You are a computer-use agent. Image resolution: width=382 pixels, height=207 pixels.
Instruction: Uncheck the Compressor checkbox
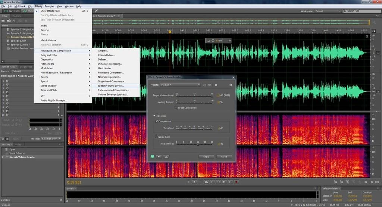coord(157,121)
